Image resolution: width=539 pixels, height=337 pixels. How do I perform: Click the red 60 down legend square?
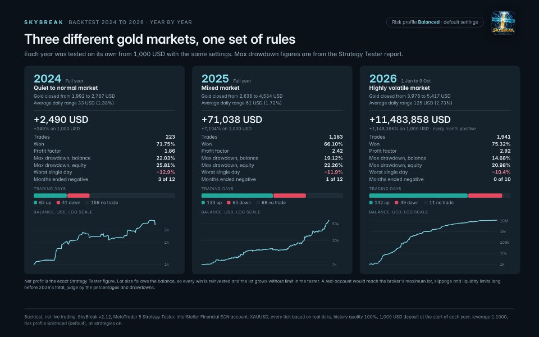coord(229,203)
